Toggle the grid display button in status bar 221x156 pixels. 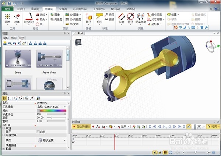[x=165, y=152]
